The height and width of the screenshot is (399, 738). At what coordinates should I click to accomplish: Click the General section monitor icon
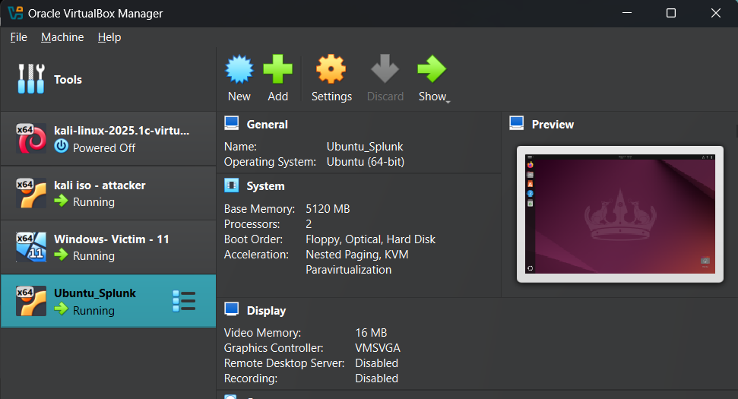pyautogui.click(x=232, y=123)
